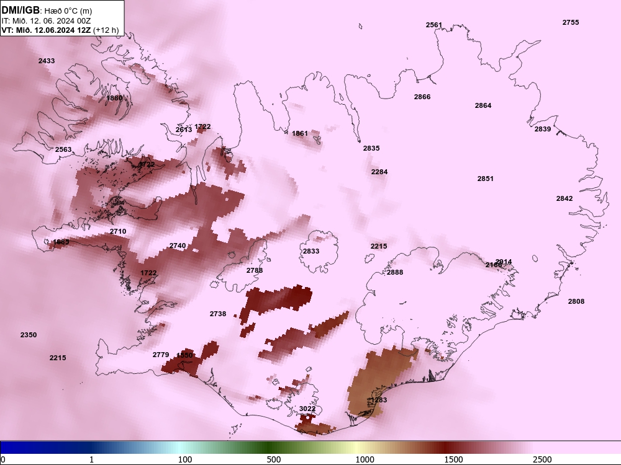Click the 'VT: Mið. 12.06.2024 12Z' line
This screenshot has height=465, width=621.
46,30
